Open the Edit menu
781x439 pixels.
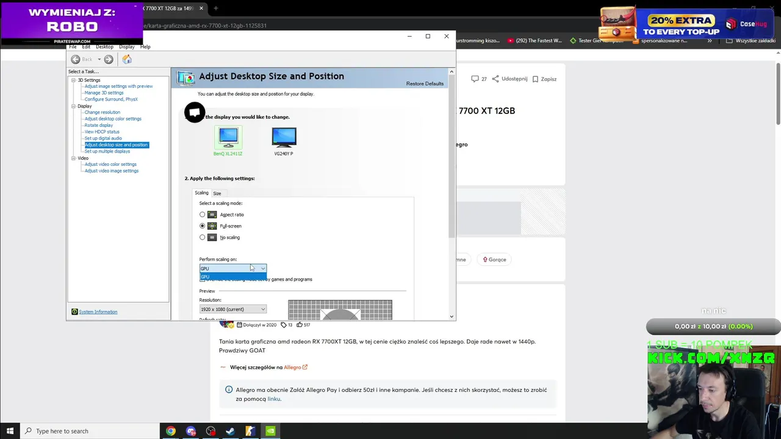(86, 46)
